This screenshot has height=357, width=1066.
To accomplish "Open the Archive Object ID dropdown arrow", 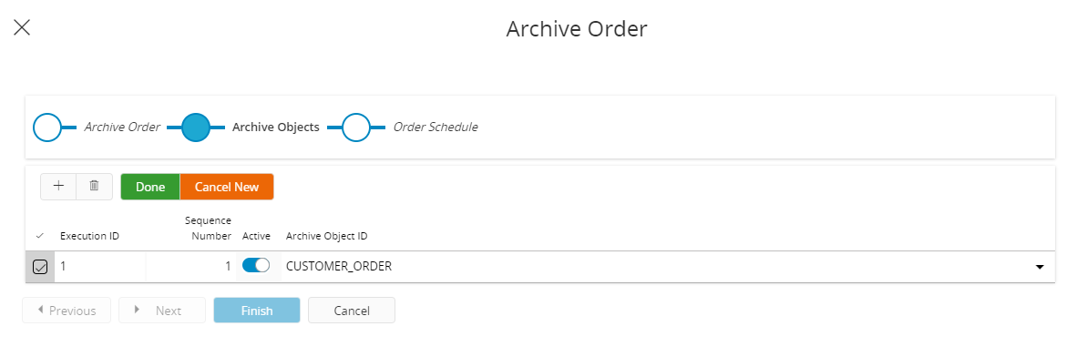I will [1040, 267].
